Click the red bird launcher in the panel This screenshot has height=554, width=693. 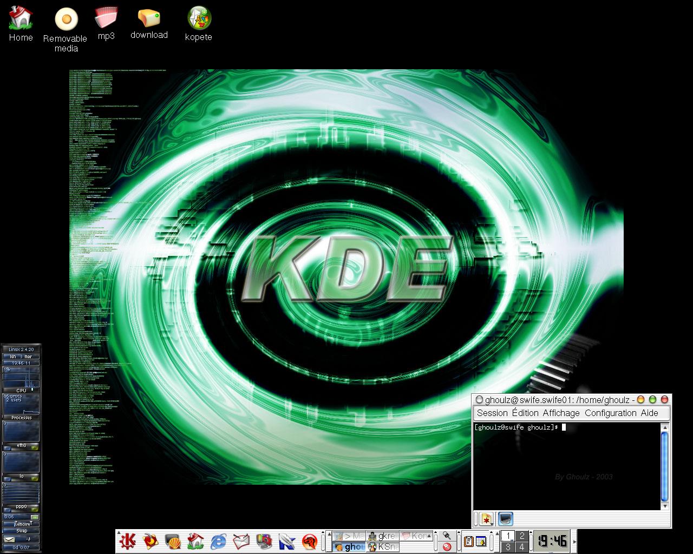(151, 541)
